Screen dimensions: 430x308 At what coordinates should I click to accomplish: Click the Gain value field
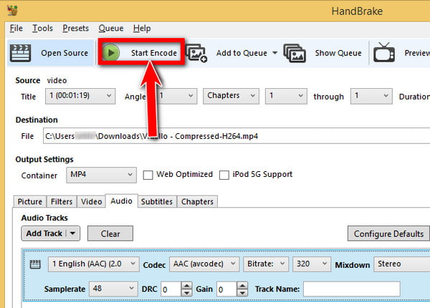[x=226, y=289]
